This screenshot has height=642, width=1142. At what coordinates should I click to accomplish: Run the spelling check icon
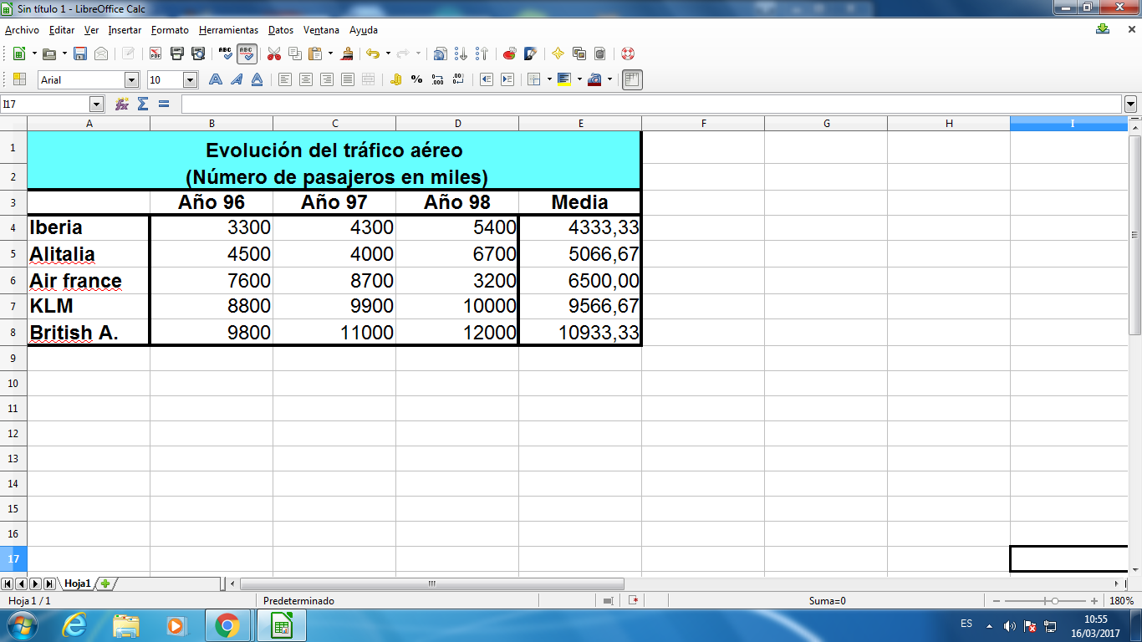(226, 53)
